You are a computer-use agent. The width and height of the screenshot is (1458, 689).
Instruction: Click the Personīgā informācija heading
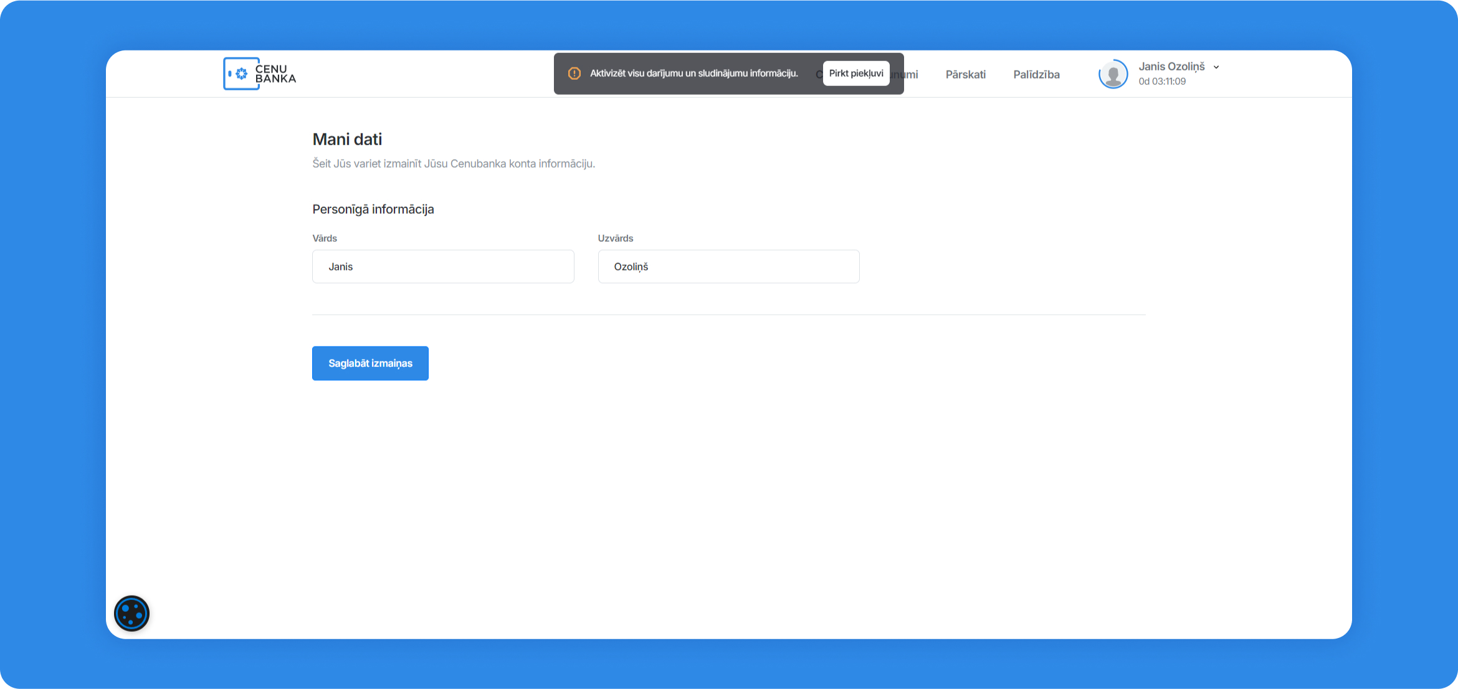[373, 209]
